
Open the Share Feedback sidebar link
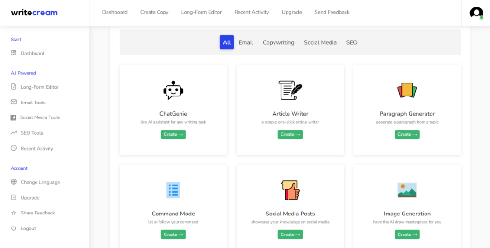click(x=38, y=213)
